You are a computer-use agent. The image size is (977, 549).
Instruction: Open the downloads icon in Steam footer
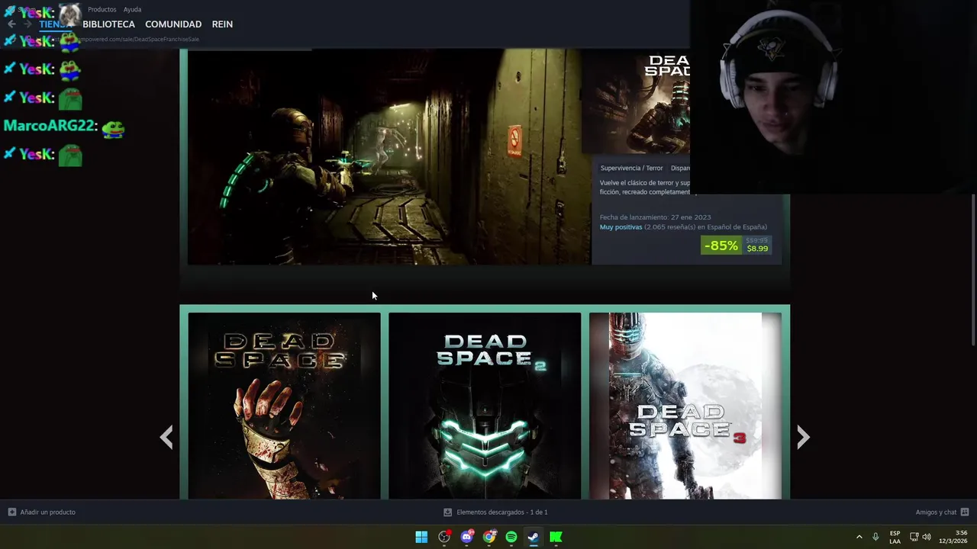[x=448, y=512]
